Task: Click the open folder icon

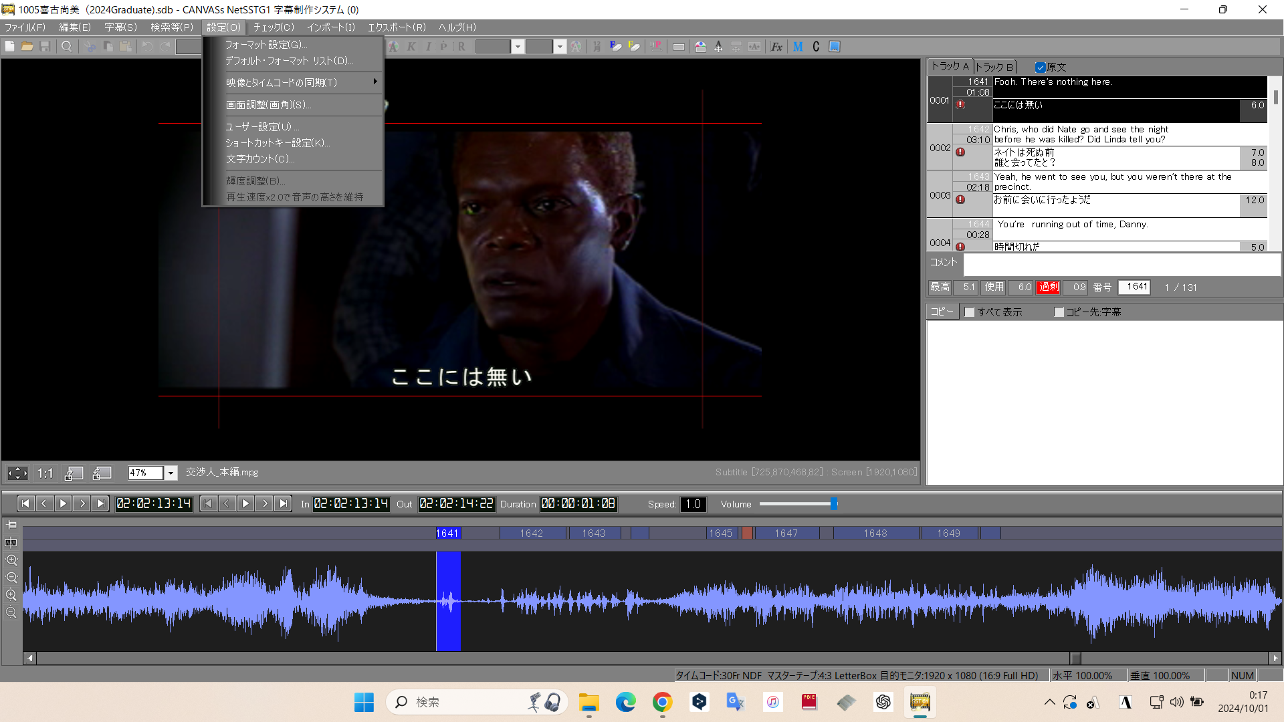Action: coord(27,47)
